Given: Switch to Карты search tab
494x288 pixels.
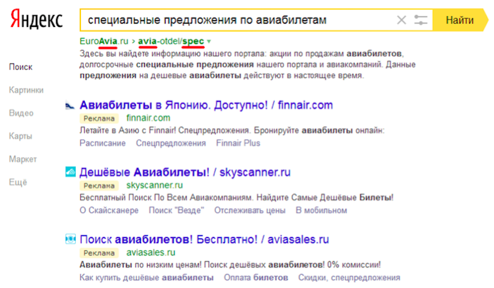Looking at the screenshot, I should coord(20,136).
